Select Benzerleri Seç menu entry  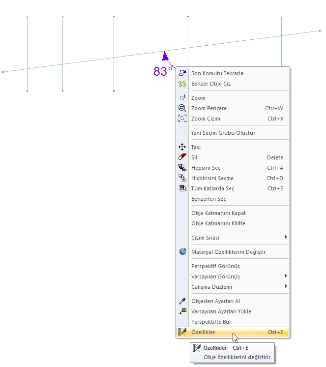coord(233,199)
